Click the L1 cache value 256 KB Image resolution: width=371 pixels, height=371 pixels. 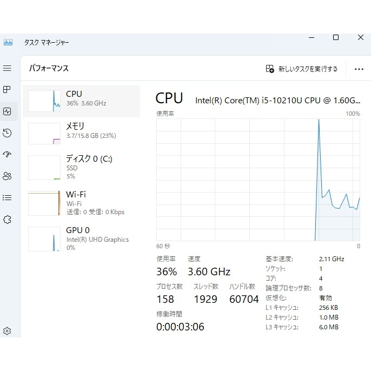point(328,308)
